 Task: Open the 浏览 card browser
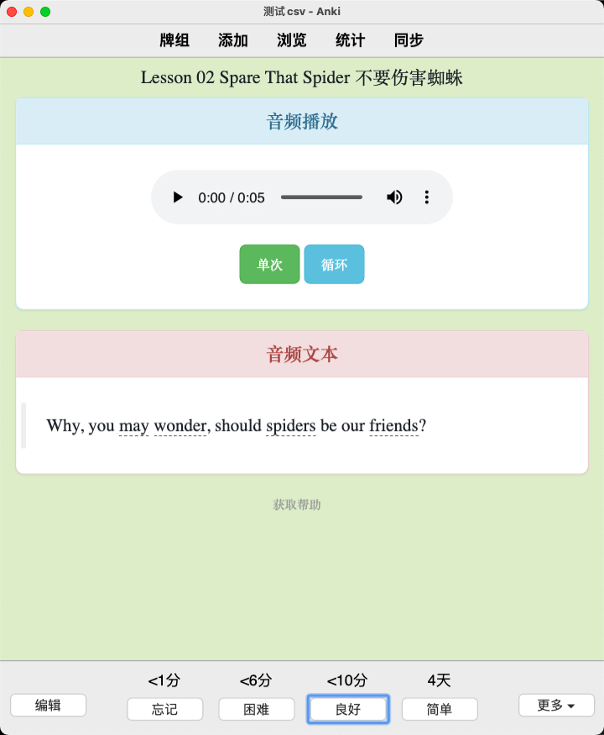291,40
